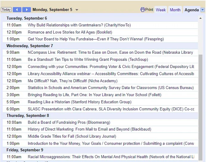This screenshot has width=206, height=162.
Task: Click the scrollbar up arrow
Action: 200,18
